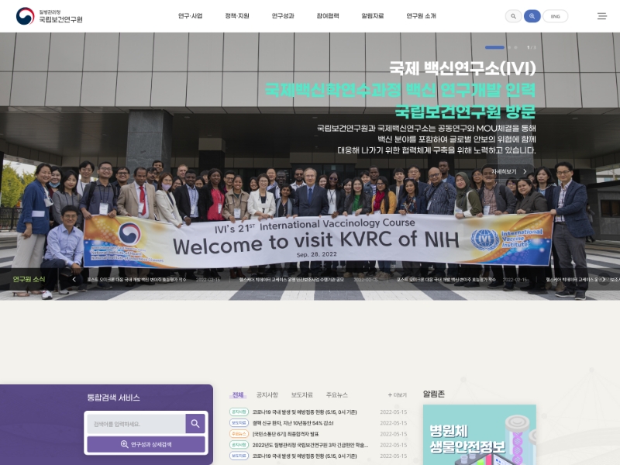The height and width of the screenshot is (465, 620).
Task: Open the 보도자료-tagged 코로나19 국내 발생 article
Action: [x=305, y=456]
